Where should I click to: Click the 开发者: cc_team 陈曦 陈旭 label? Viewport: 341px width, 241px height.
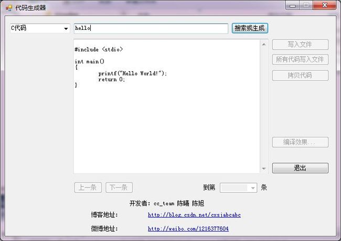(167, 203)
